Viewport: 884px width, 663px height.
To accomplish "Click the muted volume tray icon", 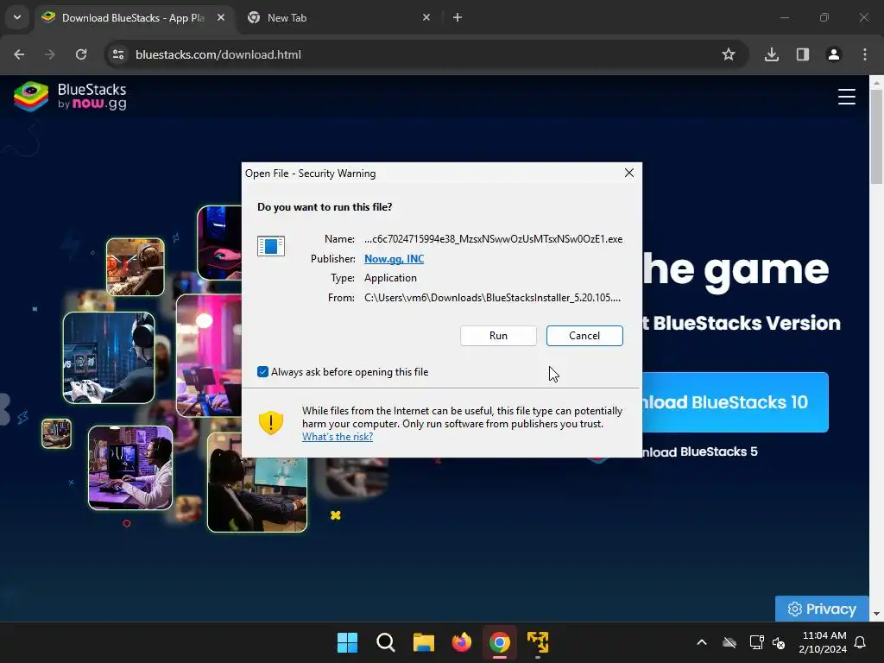I will click(779, 642).
